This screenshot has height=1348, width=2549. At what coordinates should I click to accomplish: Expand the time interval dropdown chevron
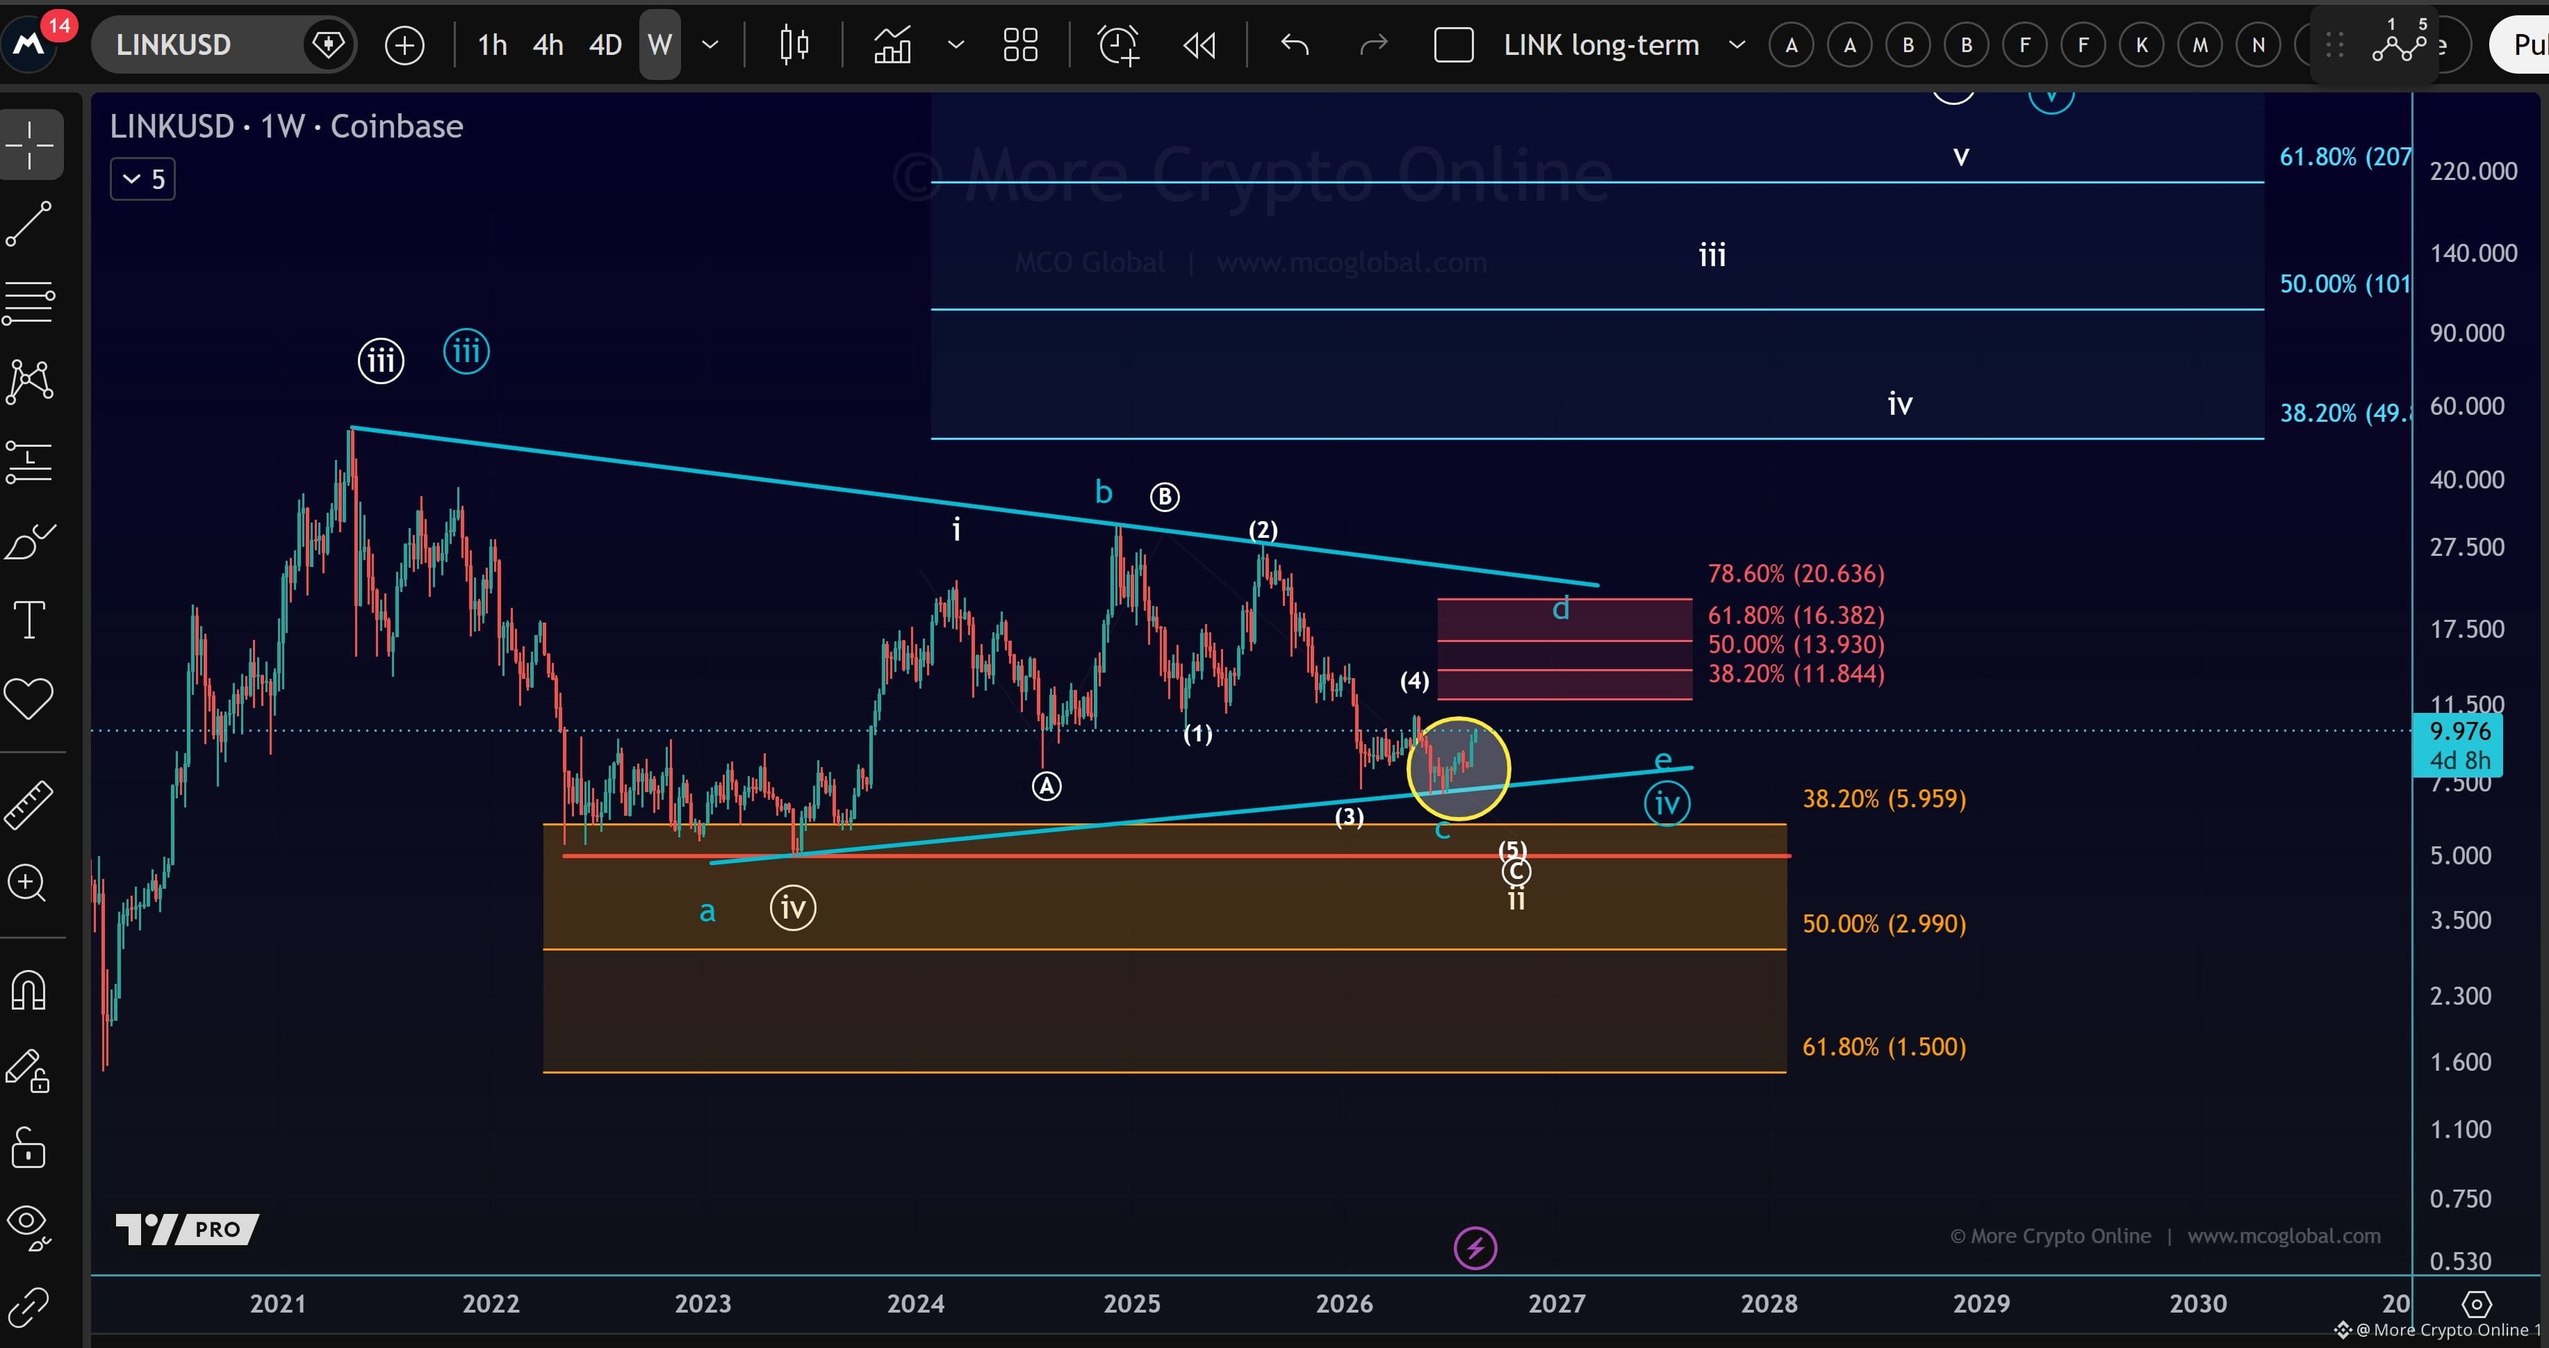[710, 46]
